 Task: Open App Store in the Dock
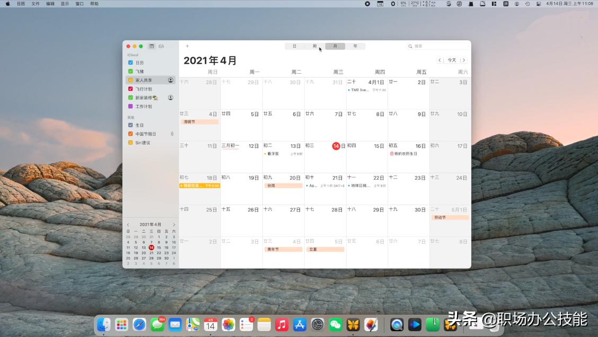pos(300,324)
